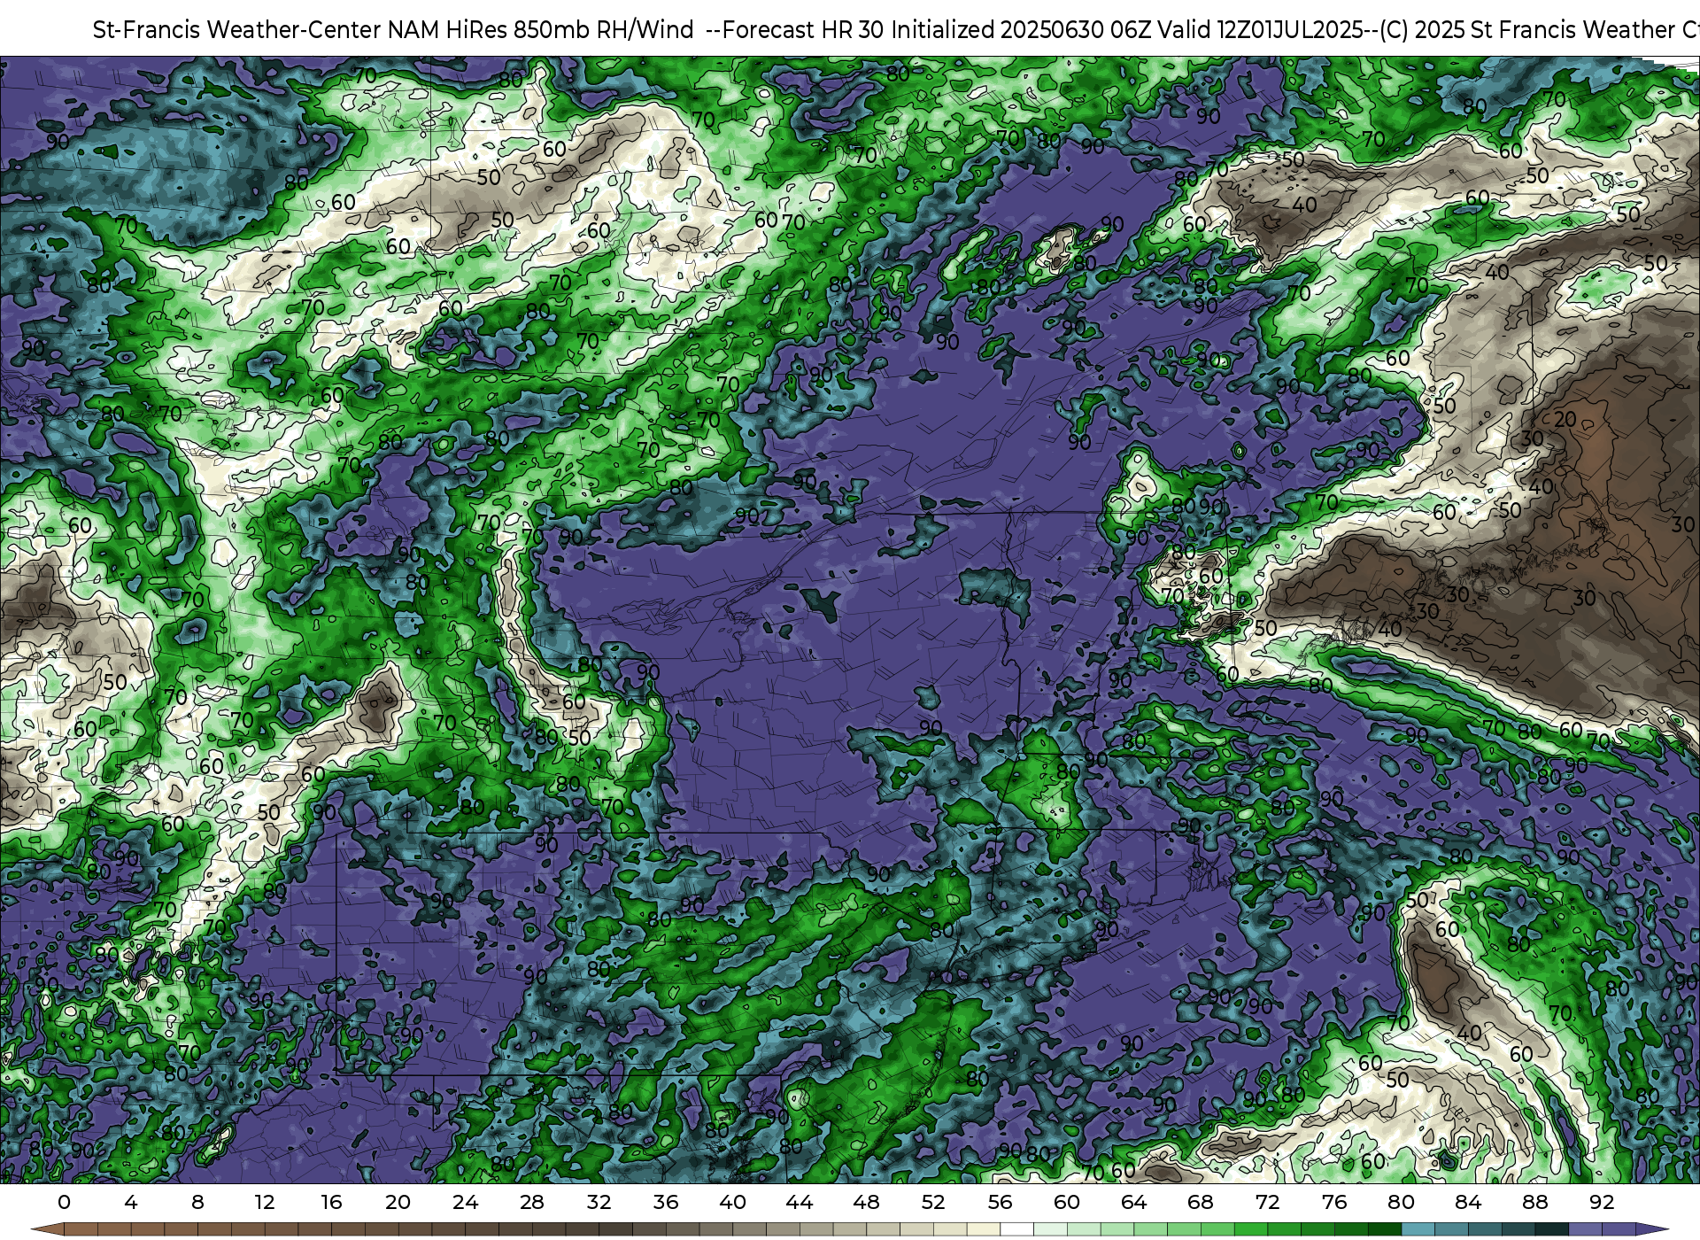Click 'Valid 12Z01JUL2025' in the title

[x=1261, y=30]
